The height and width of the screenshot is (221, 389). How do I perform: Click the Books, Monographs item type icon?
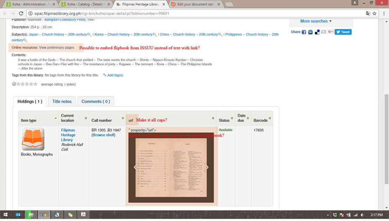point(33,139)
